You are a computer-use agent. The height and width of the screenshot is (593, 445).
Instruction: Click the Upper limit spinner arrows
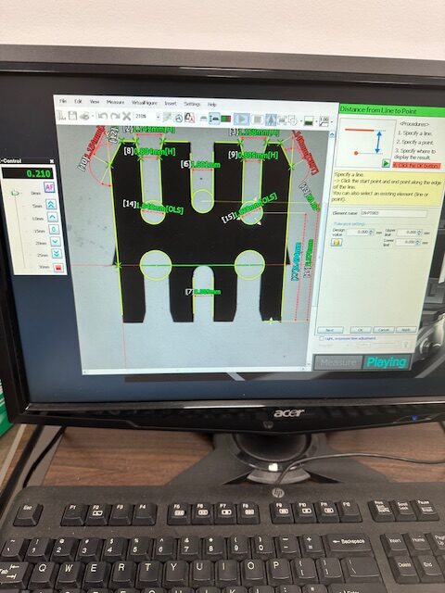point(419,233)
